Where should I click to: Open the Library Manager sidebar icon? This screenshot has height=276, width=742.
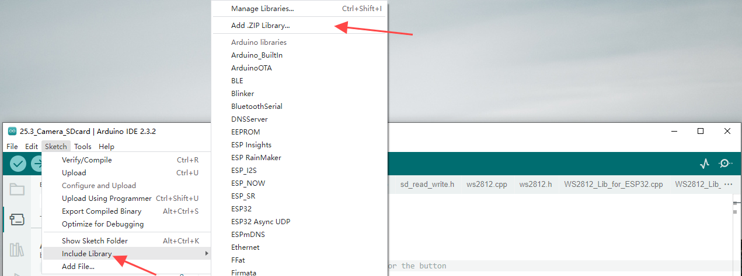17,250
